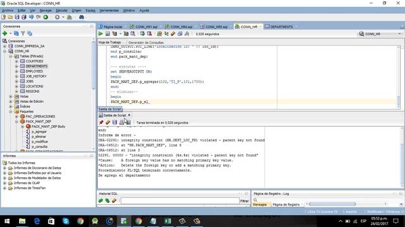Click the SQL History icon in worksheet toolbar
The image size is (405, 227).
pos(180,33)
